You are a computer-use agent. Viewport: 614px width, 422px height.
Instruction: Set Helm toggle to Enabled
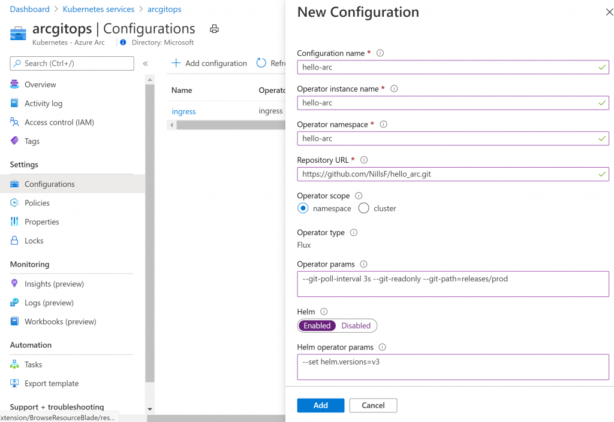[x=317, y=326]
